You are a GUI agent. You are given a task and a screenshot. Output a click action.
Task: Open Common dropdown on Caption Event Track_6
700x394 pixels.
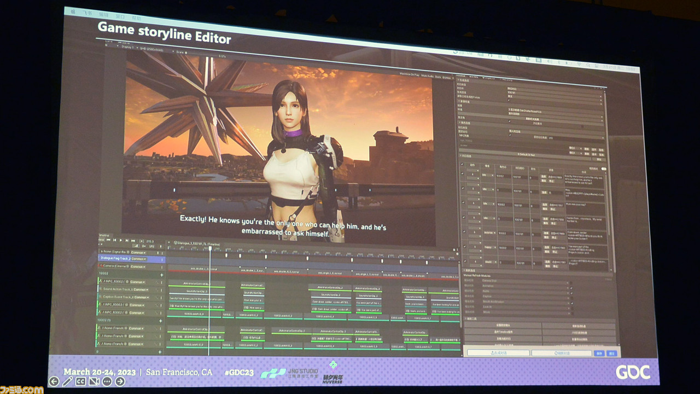point(142,297)
